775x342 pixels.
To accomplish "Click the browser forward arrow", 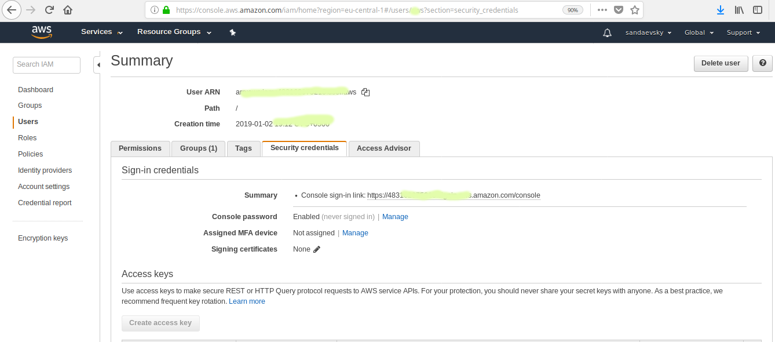I will click(30, 10).
